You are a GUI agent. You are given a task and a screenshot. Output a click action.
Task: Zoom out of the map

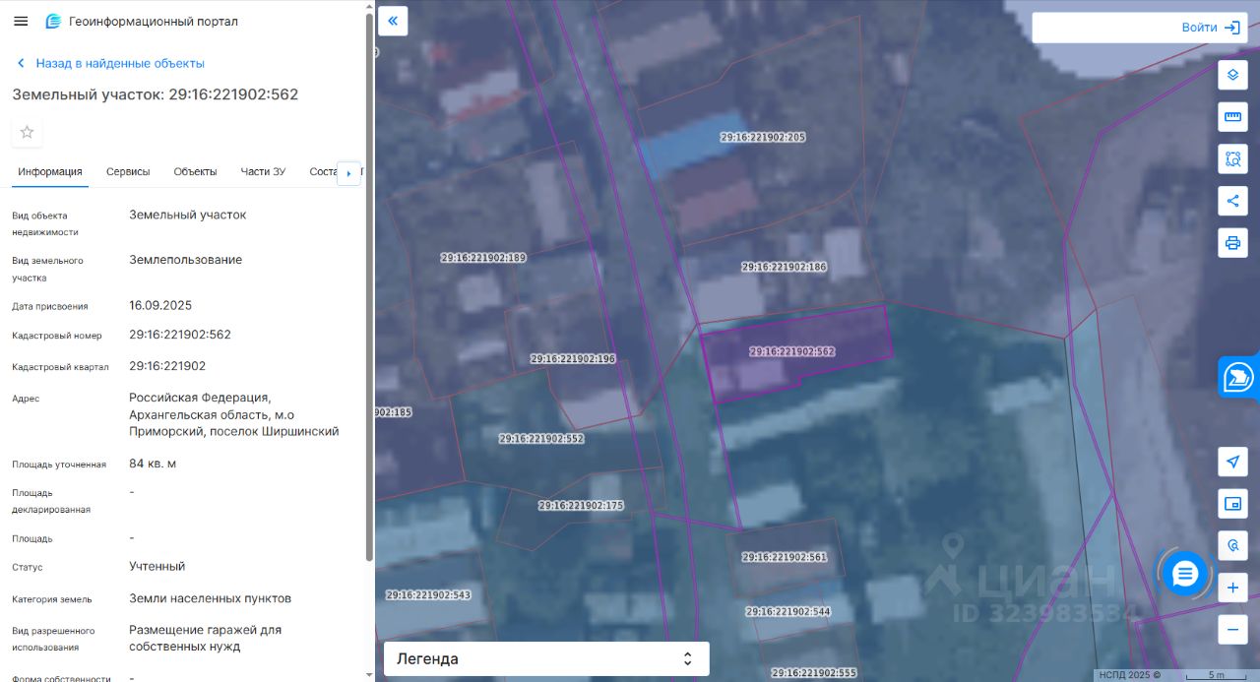click(x=1232, y=629)
